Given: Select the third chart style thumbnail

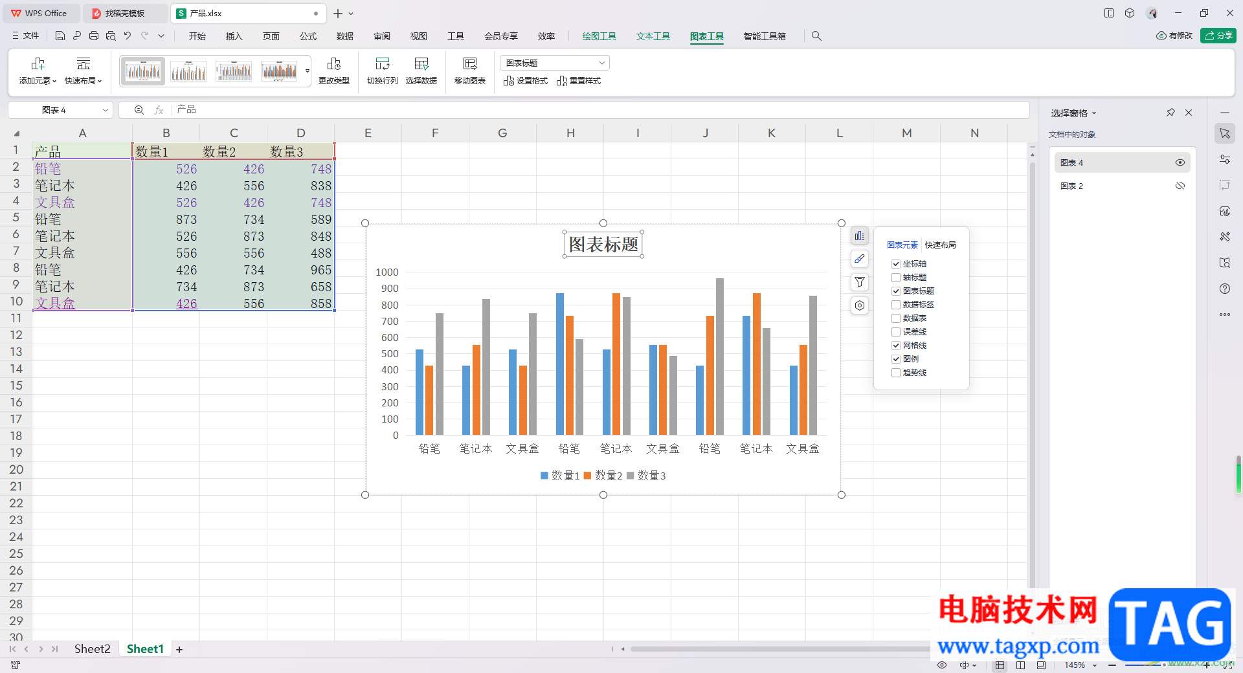Looking at the screenshot, I should pos(234,71).
